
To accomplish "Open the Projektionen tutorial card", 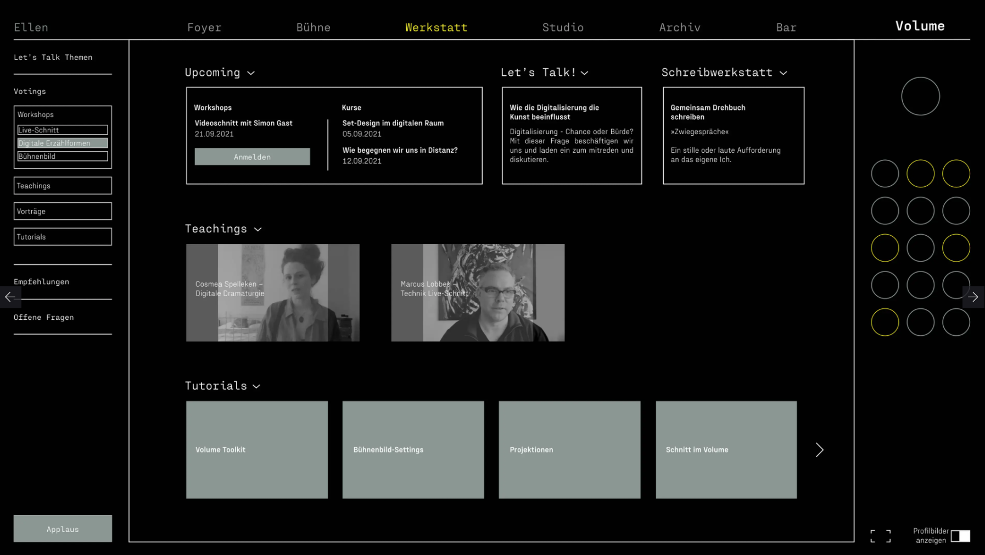I will pyautogui.click(x=569, y=450).
